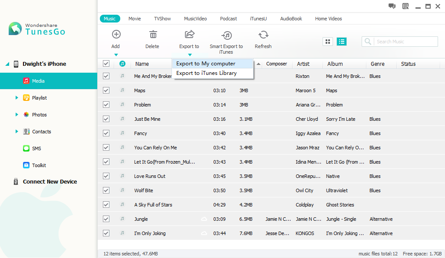The width and height of the screenshot is (445, 258).
Task: Switch to grid view
Action: (x=328, y=42)
